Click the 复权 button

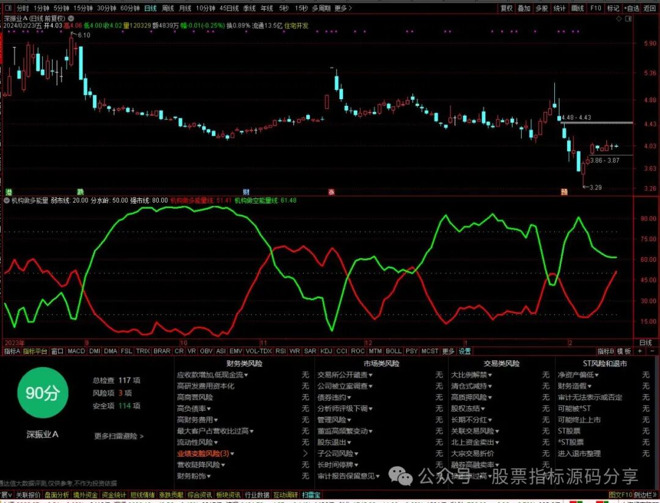pos(507,8)
